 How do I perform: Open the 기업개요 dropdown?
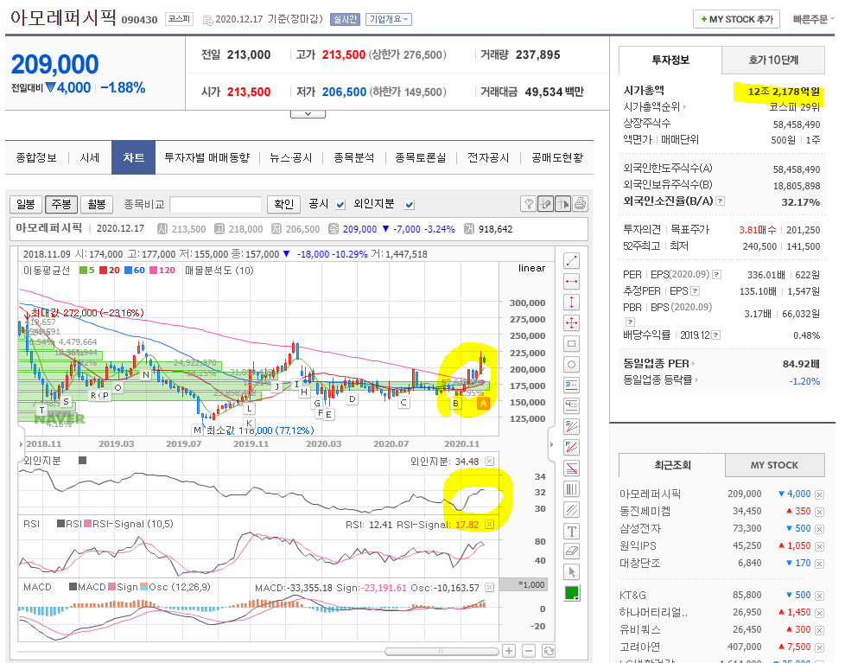pyautogui.click(x=389, y=19)
